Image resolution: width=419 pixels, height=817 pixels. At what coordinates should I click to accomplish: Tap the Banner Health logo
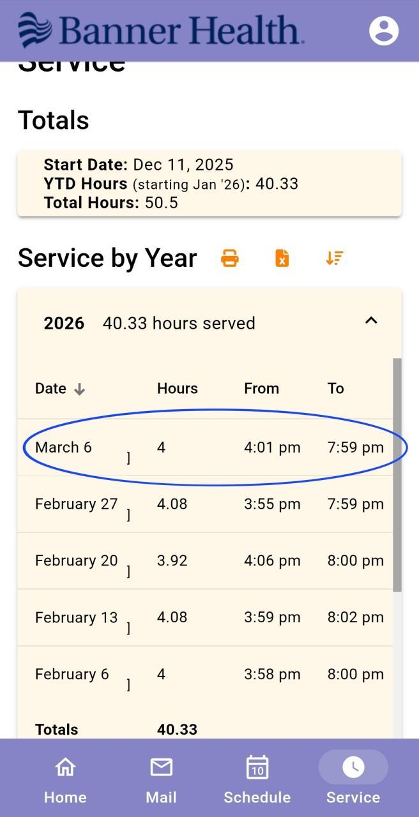tap(161, 31)
